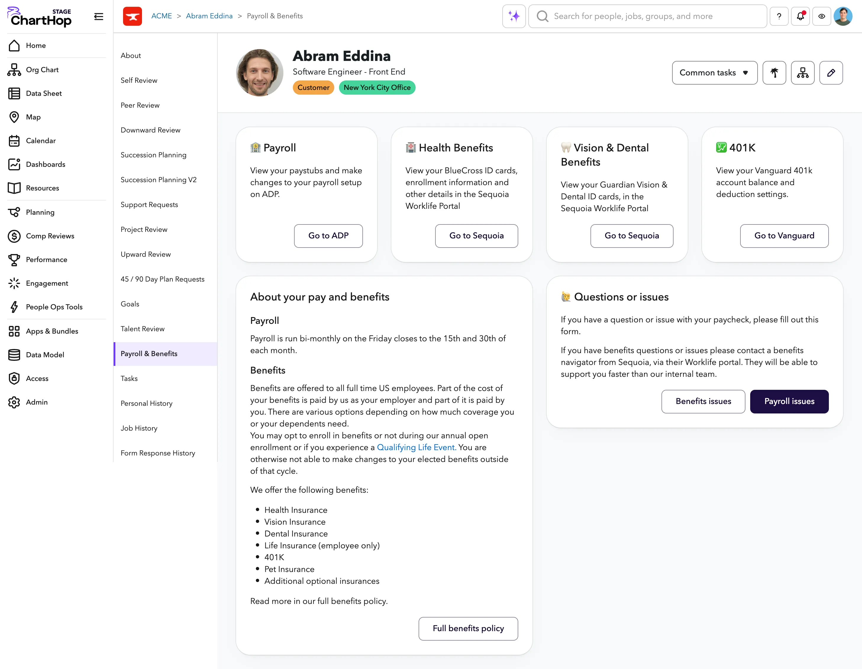The width and height of the screenshot is (862, 669).
Task: Click the magnifying glass search icon
Action: [543, 16]
